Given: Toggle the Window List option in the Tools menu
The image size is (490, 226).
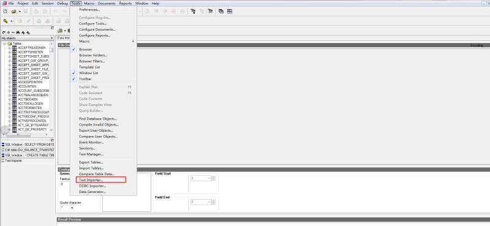Looking at the screenshot, I should (88, 73).
